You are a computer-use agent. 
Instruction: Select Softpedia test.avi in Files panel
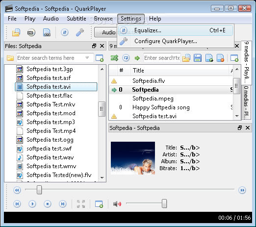click(x=56, y=87)
